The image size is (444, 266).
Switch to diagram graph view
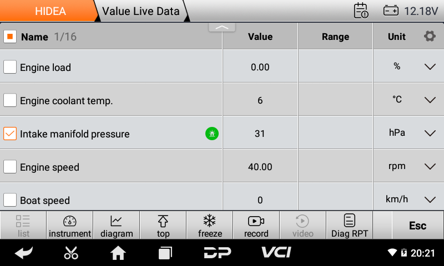pos(117,226)
